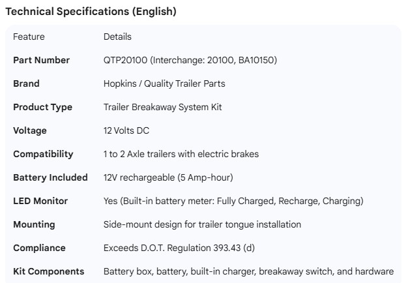Select the Voltage row label
This screenshot has width=408, height=283.
click(x=30, y=130)
